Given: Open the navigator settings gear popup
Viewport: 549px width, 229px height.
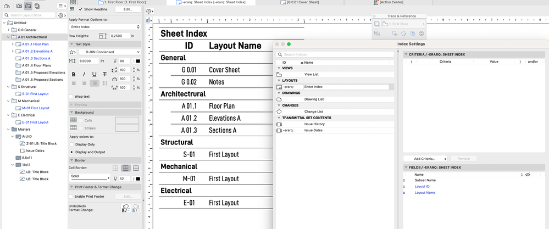Looking at the screenshot, I should tap(62, 15).
